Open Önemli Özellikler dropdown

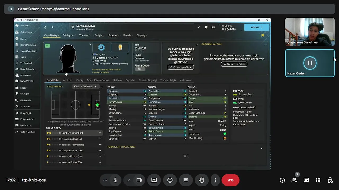tap(85, 87)
